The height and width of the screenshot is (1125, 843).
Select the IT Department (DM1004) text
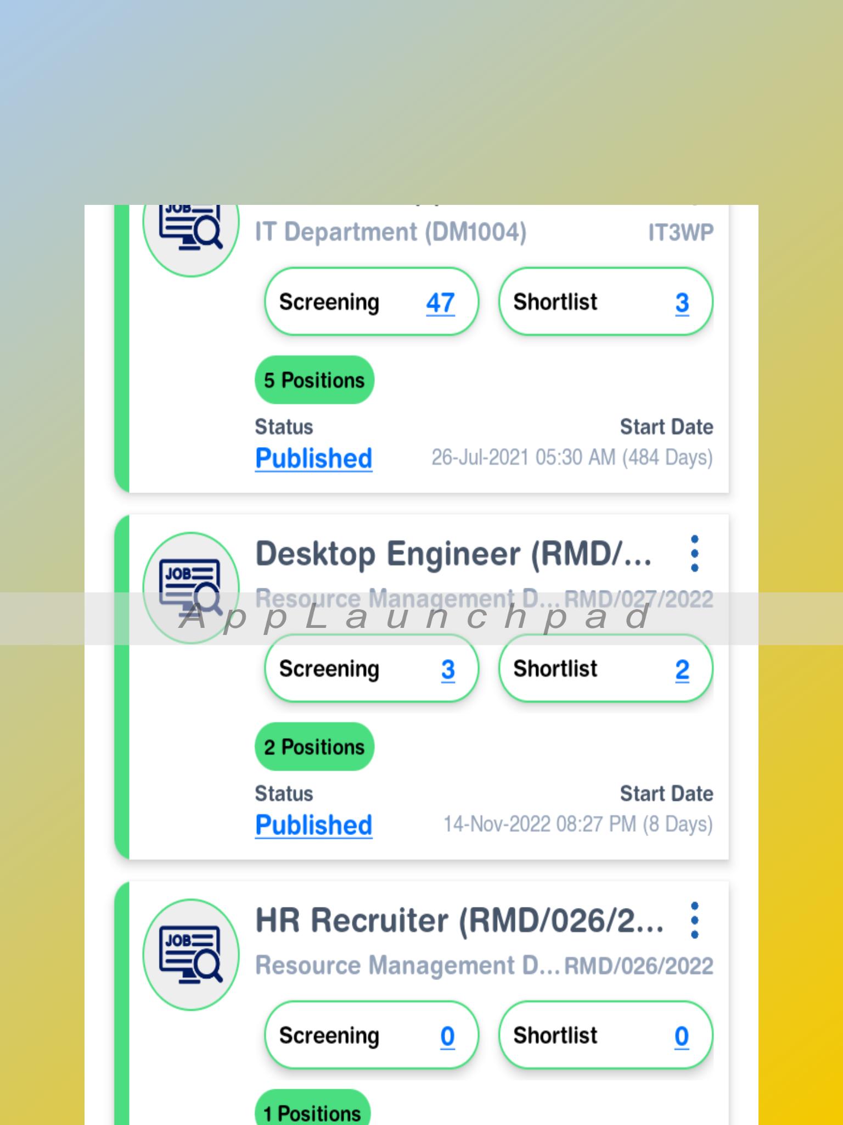pyautogui.click(x=391, y=232)
